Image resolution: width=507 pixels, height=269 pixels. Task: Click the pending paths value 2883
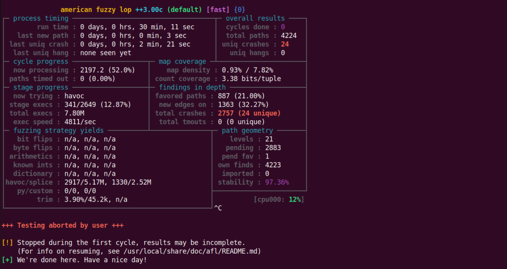coord(273,148)
